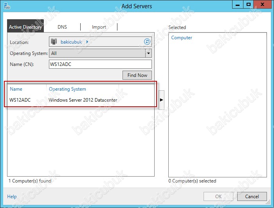Click the "0 Computer(s) selected" status text
This screenshot has height=208, width=274.
coord(192,181)
